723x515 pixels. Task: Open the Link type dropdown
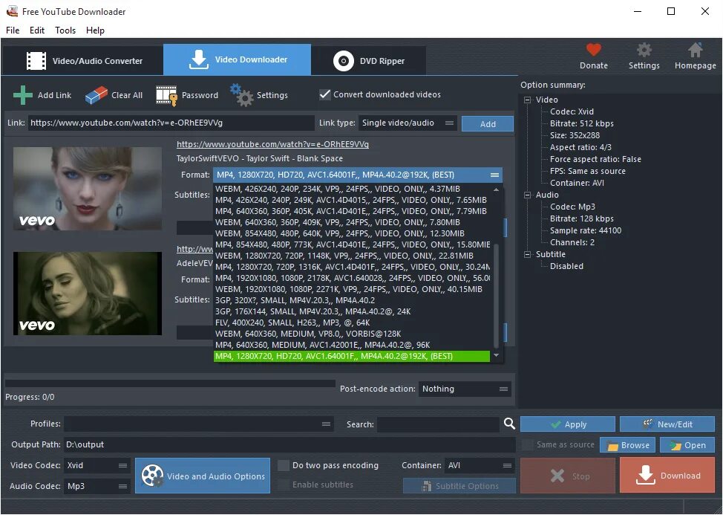coord(407,123)
